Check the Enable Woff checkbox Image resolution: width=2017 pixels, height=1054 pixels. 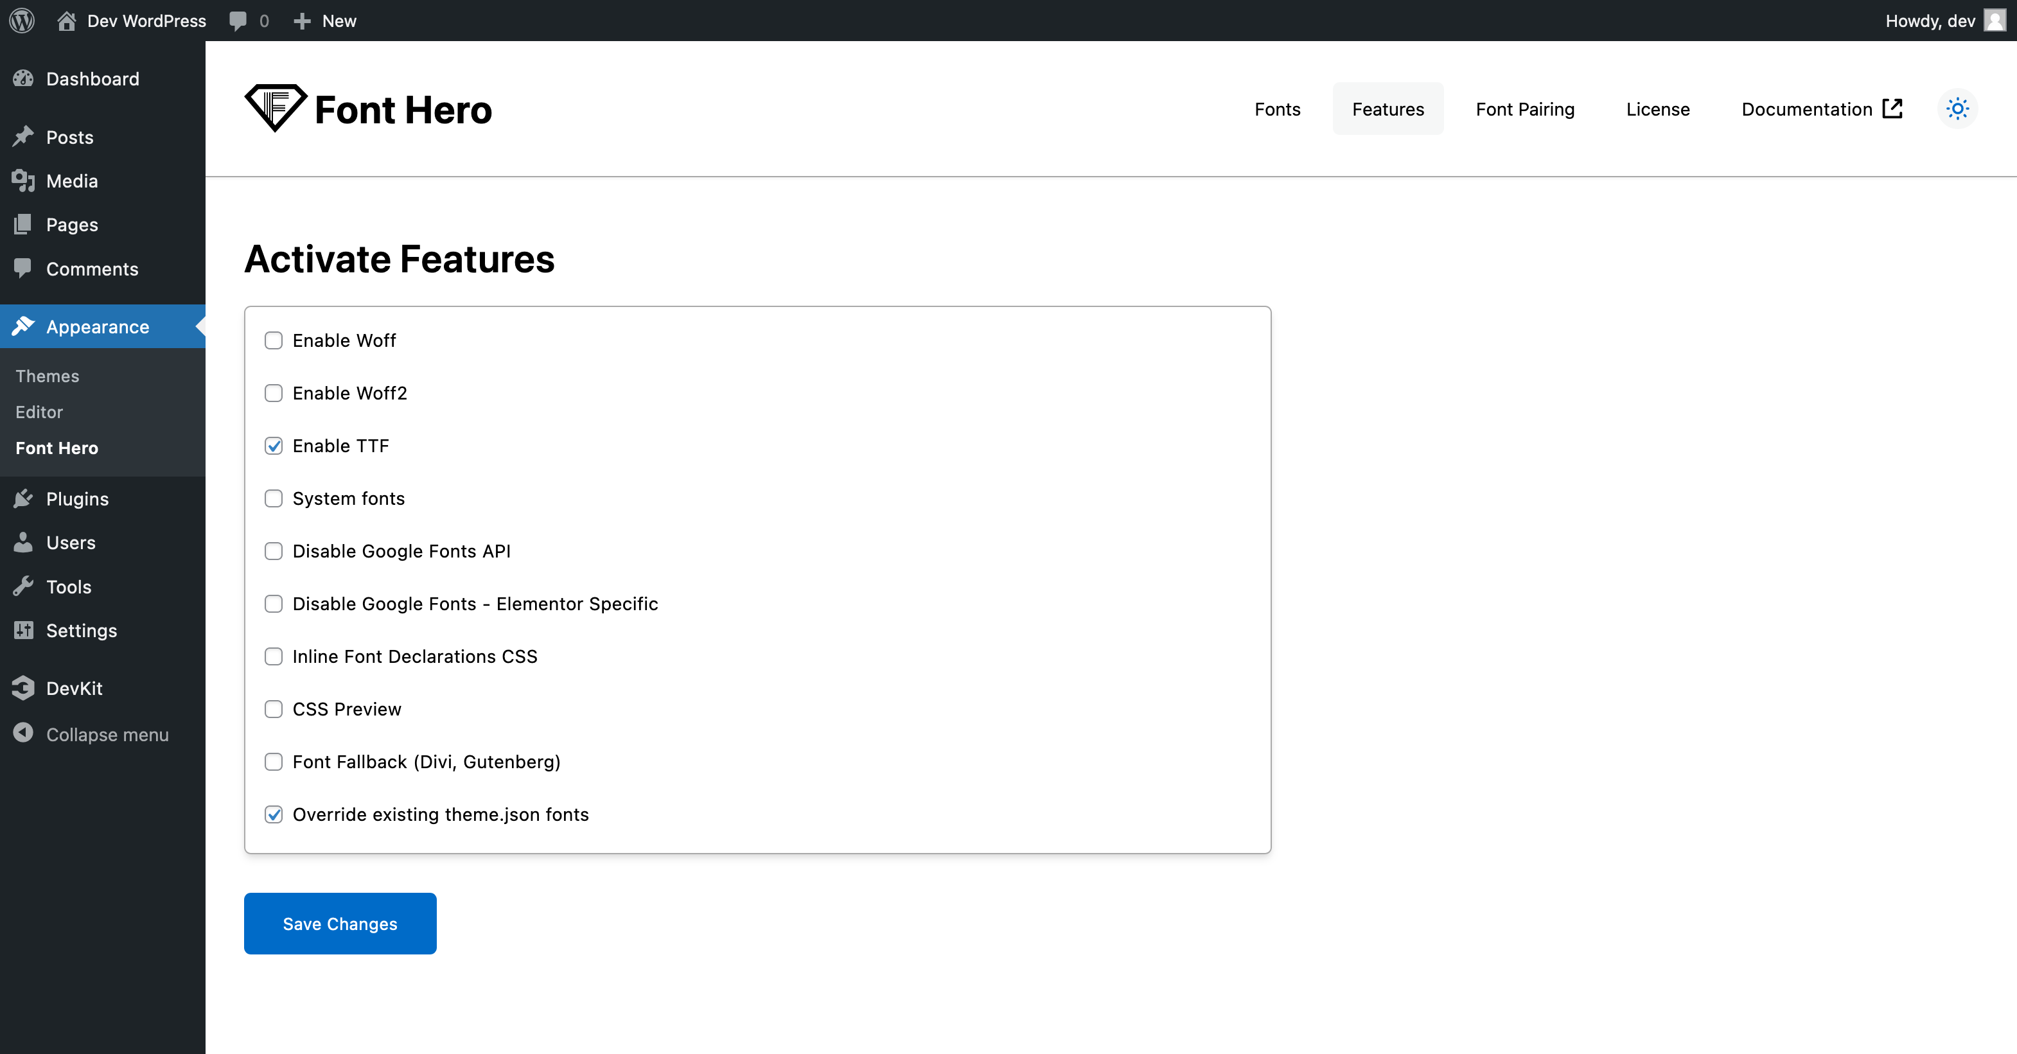pyautogui.click(x=273, y=340)
